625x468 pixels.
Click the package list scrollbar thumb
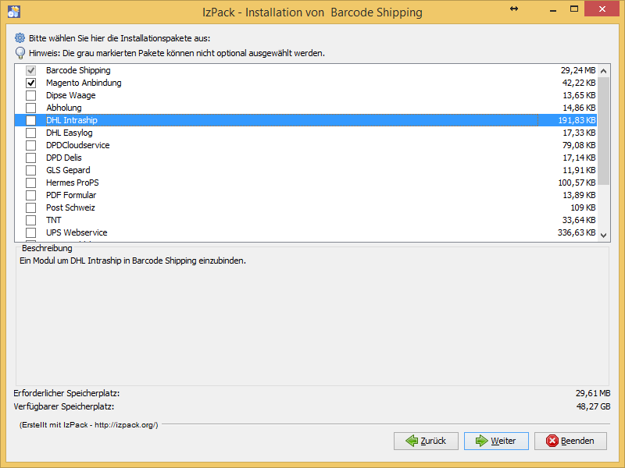[603, 131]
